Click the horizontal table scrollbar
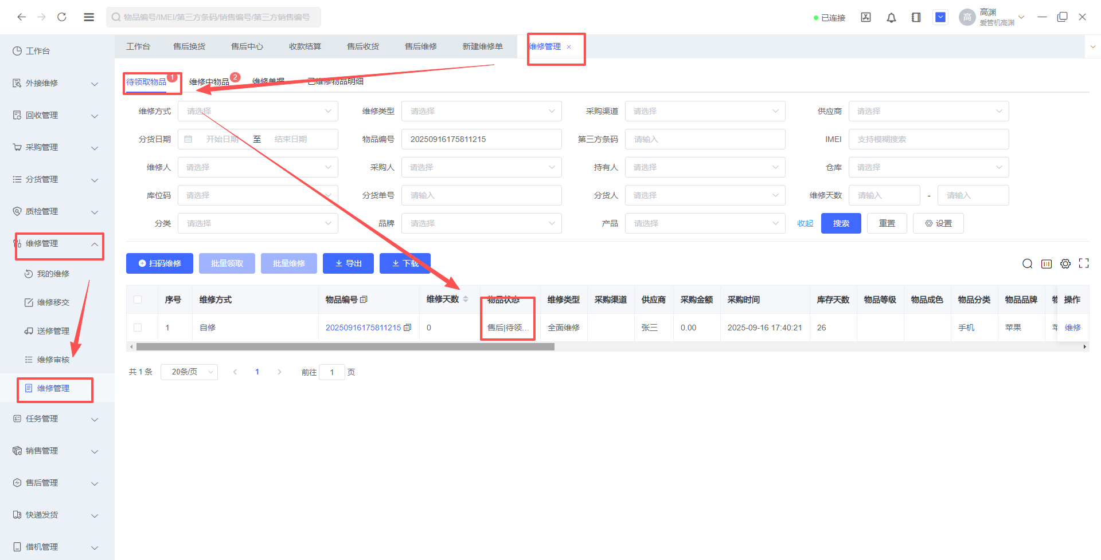 [x=345, y=347]
